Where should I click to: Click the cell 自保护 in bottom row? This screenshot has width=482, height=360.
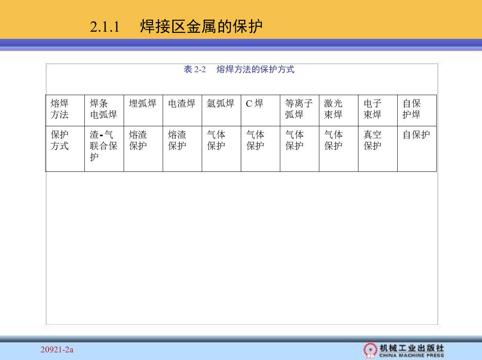pyautogui.click(x=417, y=149)
